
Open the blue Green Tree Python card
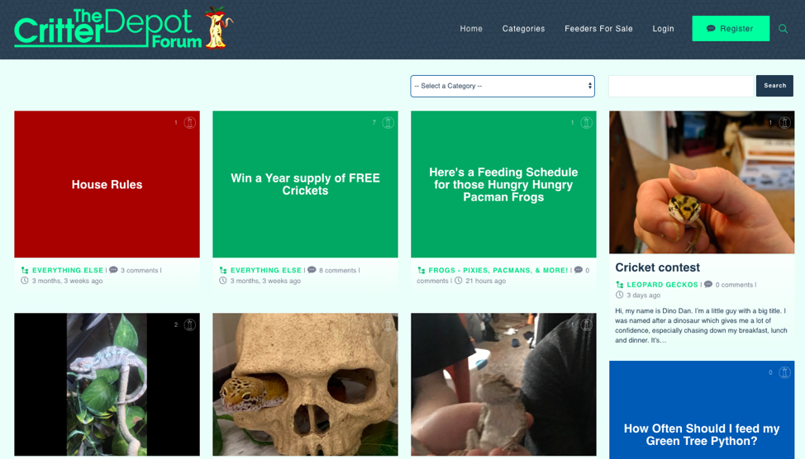(x=702, y=409)
